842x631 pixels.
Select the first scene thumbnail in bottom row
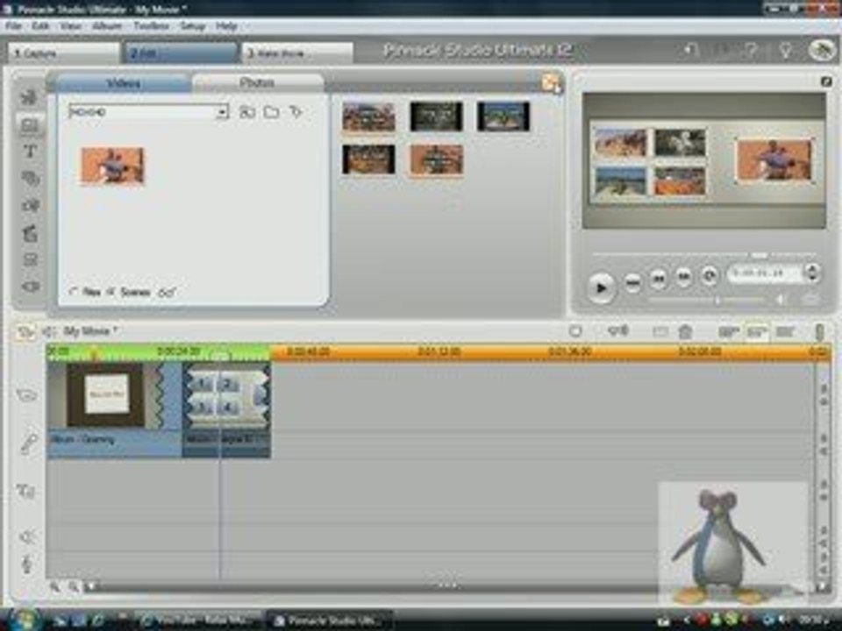coord(369,160)
